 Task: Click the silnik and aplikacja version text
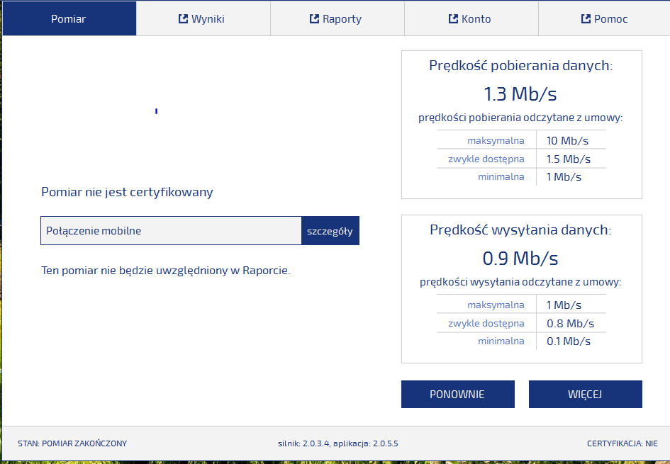338,443
